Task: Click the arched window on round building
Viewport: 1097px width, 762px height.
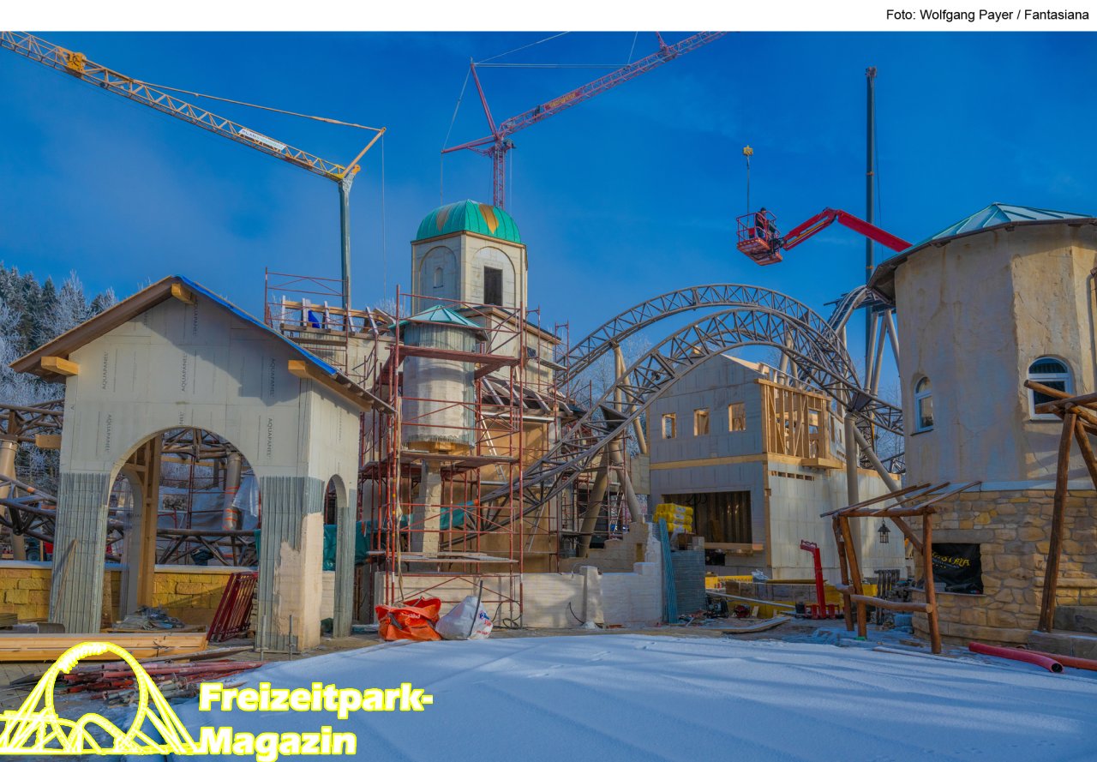Action: (1049, 383)
